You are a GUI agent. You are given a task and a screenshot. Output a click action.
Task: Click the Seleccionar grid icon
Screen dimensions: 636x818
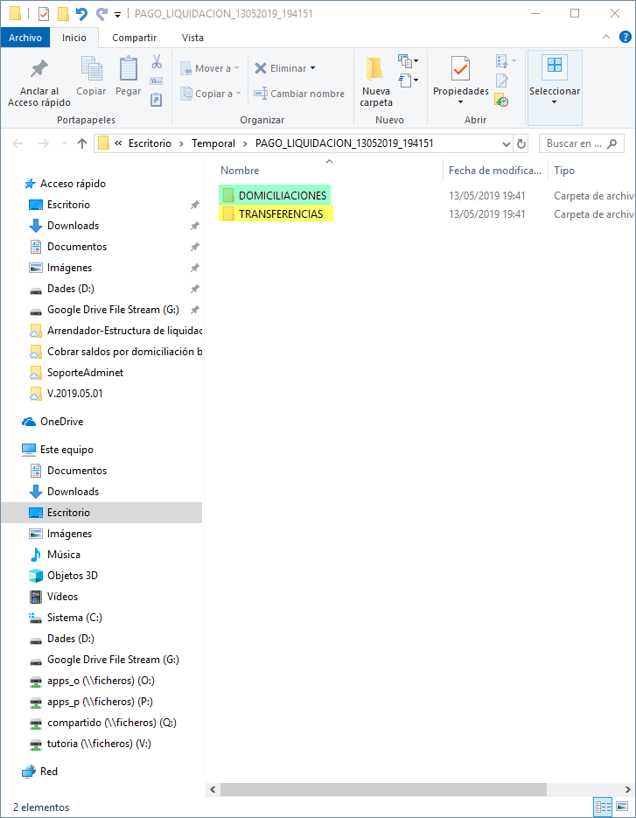click(555, 66)
